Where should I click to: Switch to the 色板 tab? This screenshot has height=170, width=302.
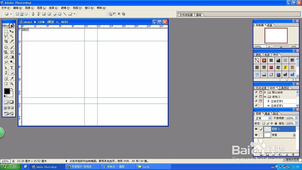267,55
